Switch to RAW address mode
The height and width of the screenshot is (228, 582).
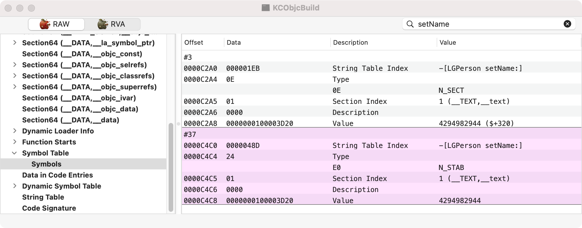pos(56,24)
